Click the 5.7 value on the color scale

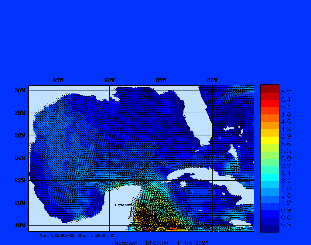(x=286, y=92)
